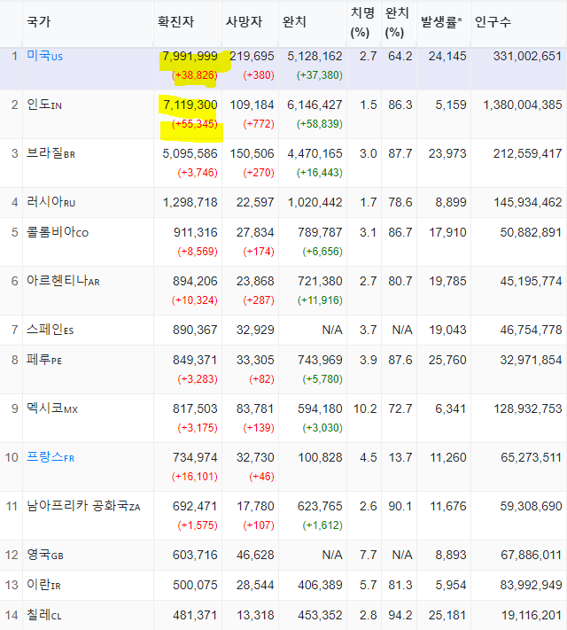Click Mexico fatality rate 10.2
This screenshot has height=630, width=567.
click(365, 408)
